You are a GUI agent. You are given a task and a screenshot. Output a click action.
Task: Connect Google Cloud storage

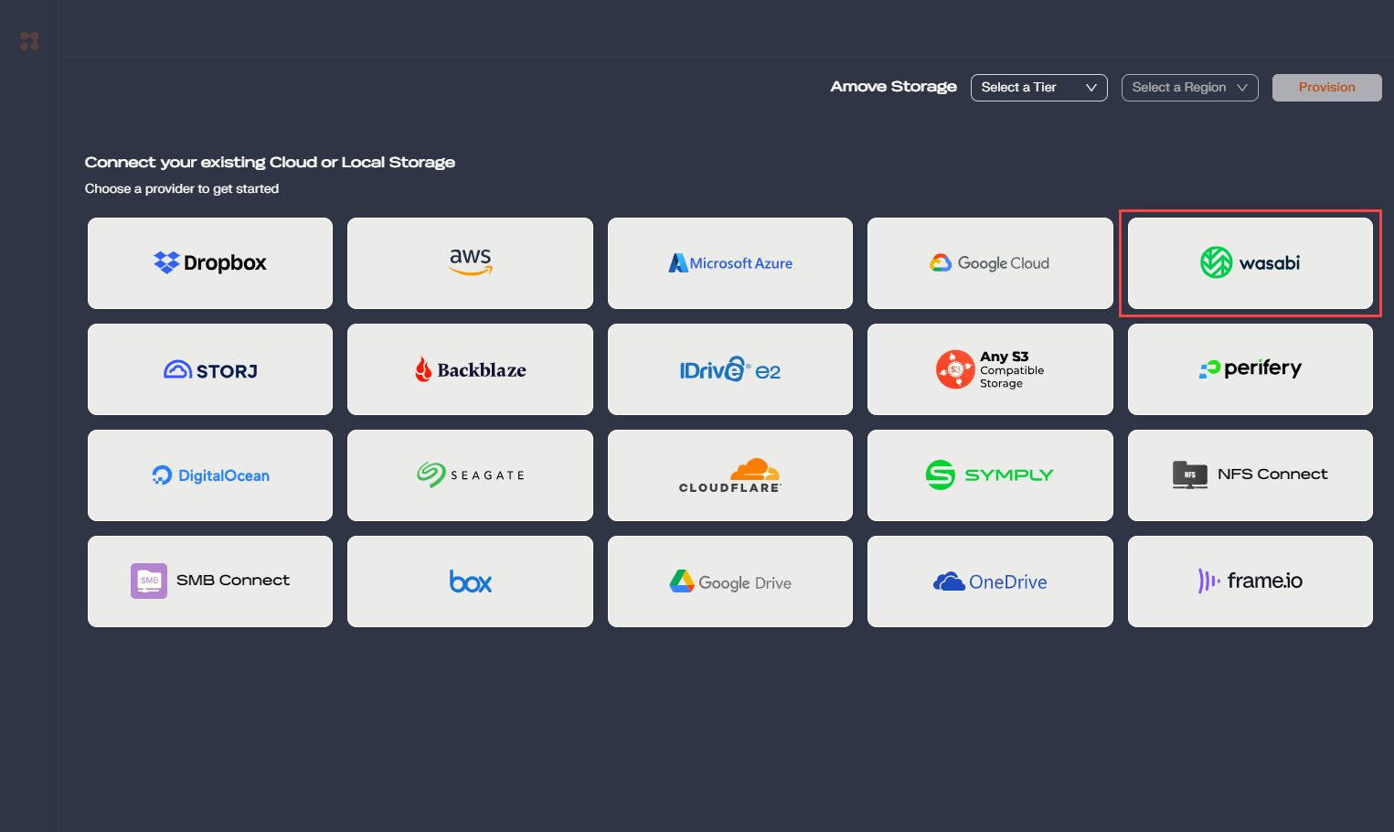click(990, 263)
